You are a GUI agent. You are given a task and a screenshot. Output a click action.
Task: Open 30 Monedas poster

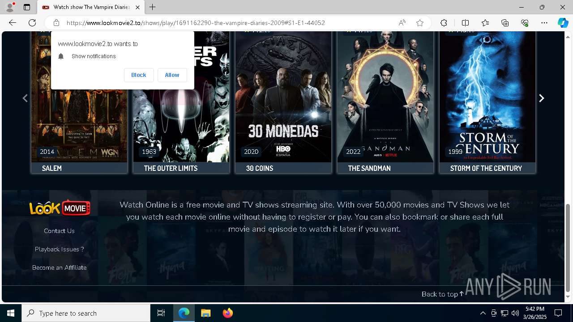click(283, 97)
